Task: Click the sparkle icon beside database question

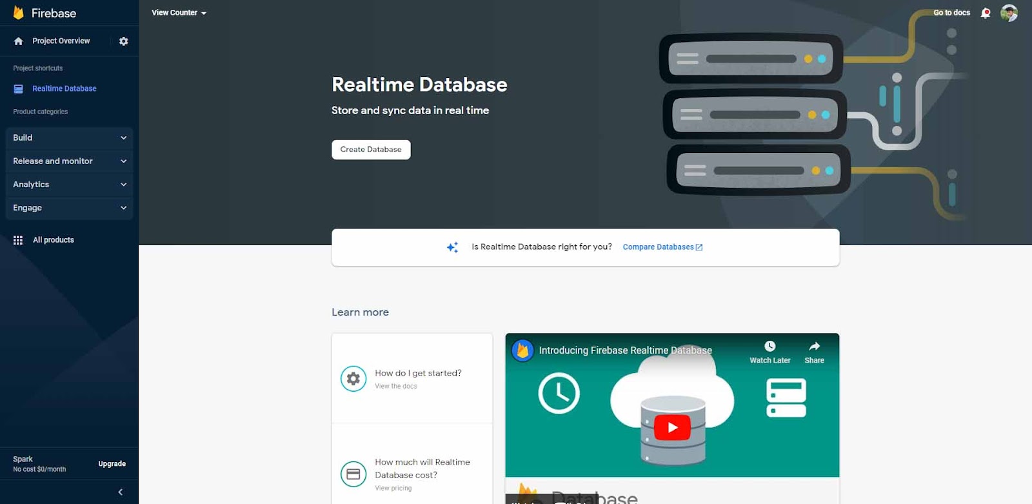Action: [453, 247]
